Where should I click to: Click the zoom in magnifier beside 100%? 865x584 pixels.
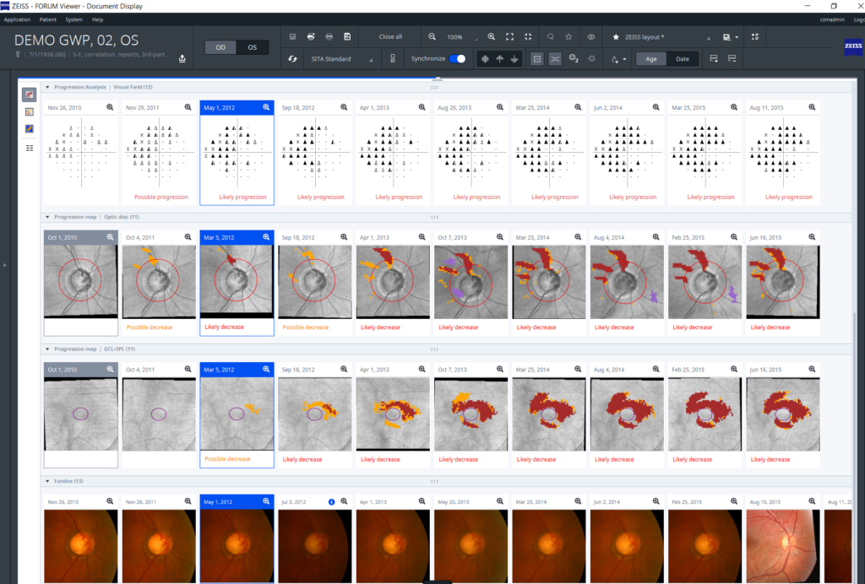tap(490, 37)
